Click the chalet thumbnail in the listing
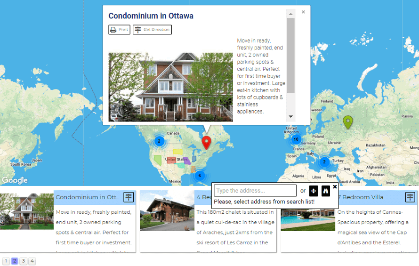The height and width of the screenshot is (266, 419). pos(167,210)
